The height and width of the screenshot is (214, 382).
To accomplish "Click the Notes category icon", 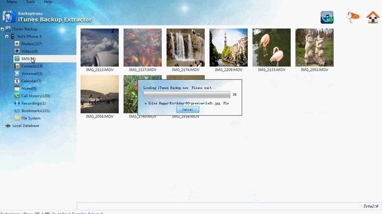I will coord(17,89).
